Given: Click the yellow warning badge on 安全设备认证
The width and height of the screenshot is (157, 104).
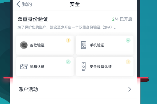Looking at the screenshot, I should [x=128, y=62].
